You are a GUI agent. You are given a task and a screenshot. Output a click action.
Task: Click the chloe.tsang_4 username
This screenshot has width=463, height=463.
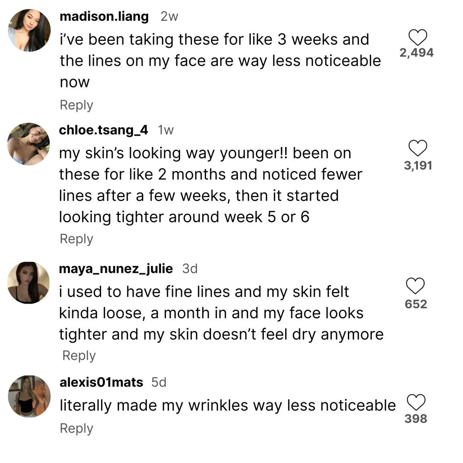(103, 130)
